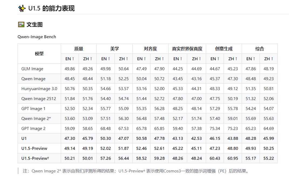This screenshot has width=289, height=177.
Task: Click value 56.28 in GPT Image 1 row
Action: [x=159, y=108]
